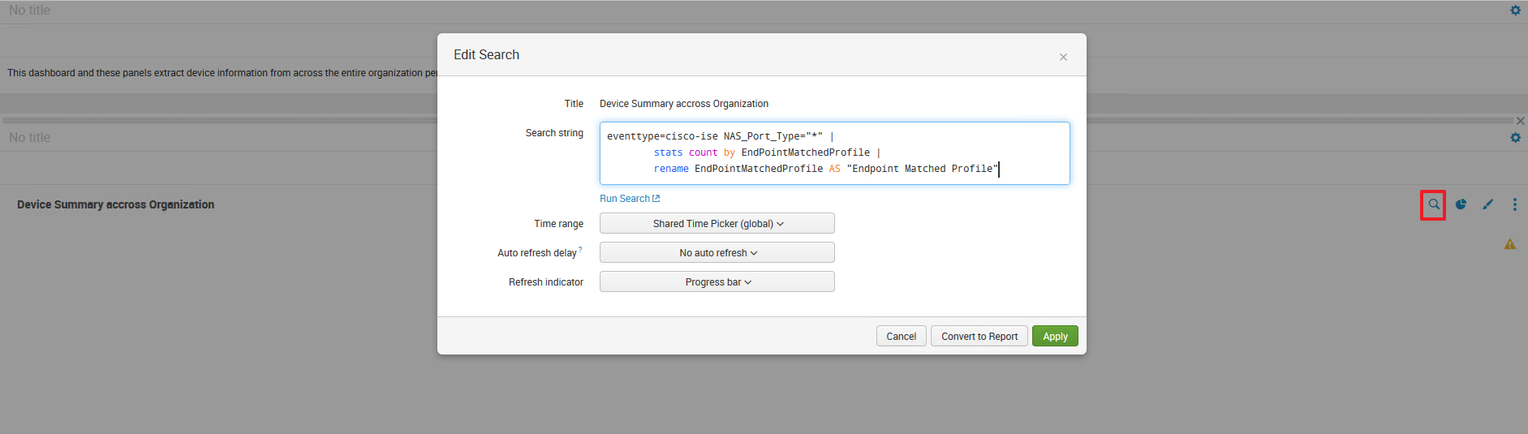Click the Time range label
This screenshot has height=434, width=1528.
[x=559, y=224]
